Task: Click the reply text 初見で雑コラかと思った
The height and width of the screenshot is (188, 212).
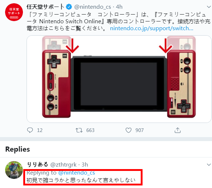Action: [57, 180]
